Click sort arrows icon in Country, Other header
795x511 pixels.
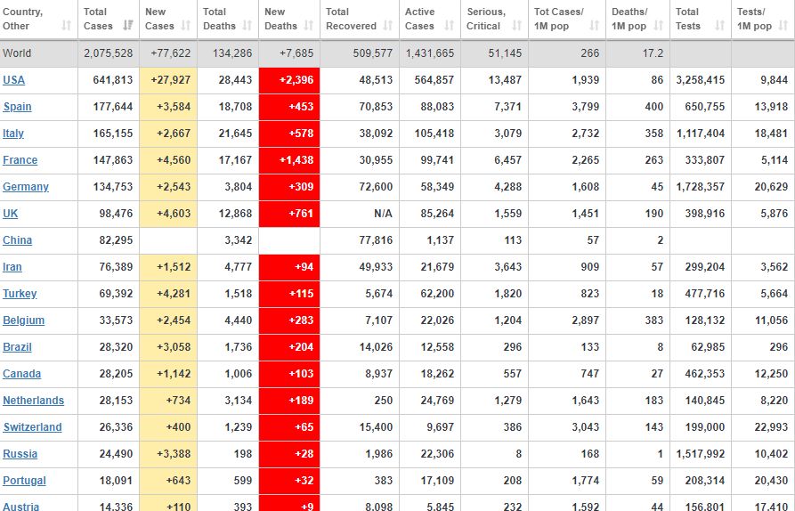click(66, 26)
